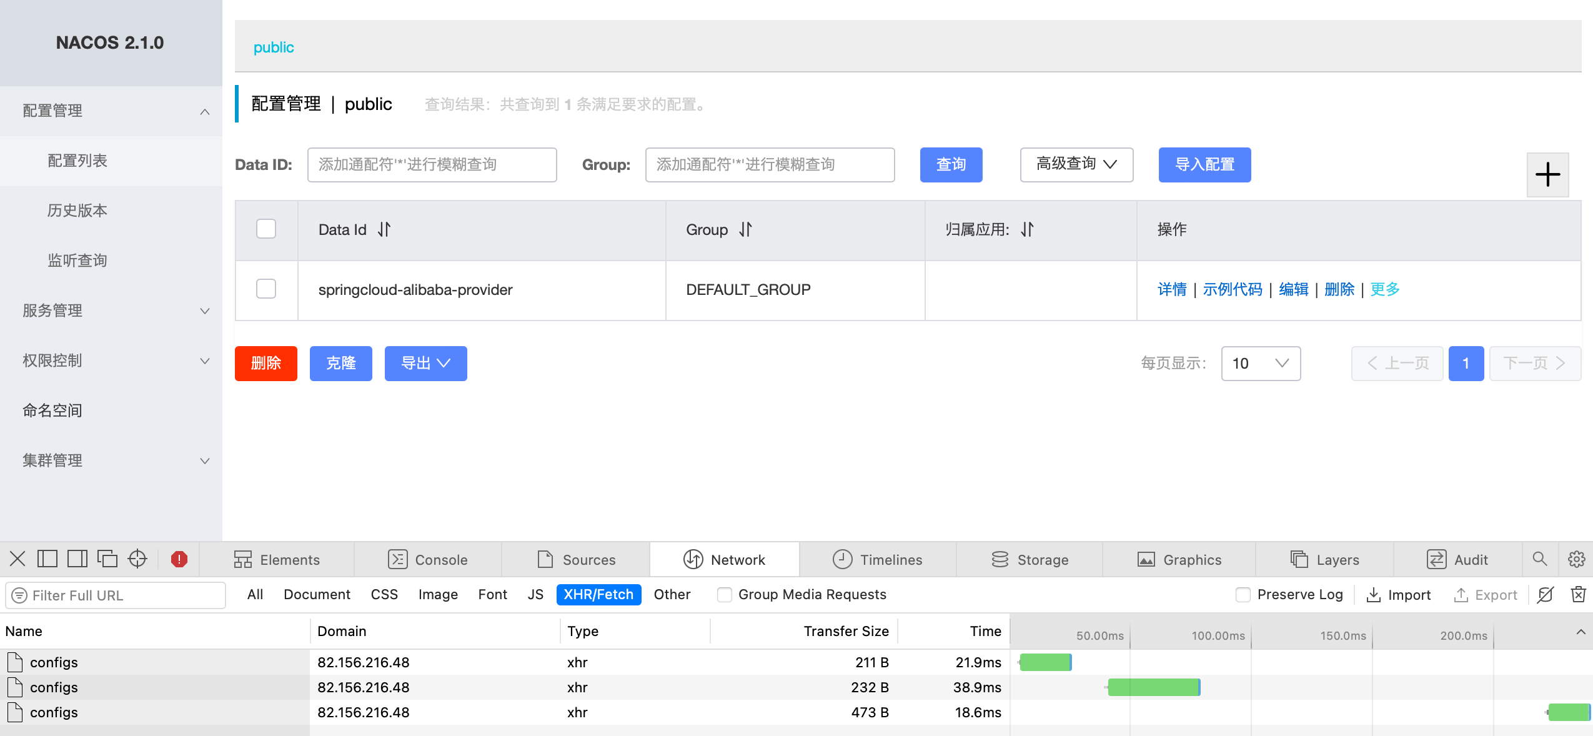Clear network items with the trash icon
This screenshot has width=1593, height=736.
(1578, 594)
